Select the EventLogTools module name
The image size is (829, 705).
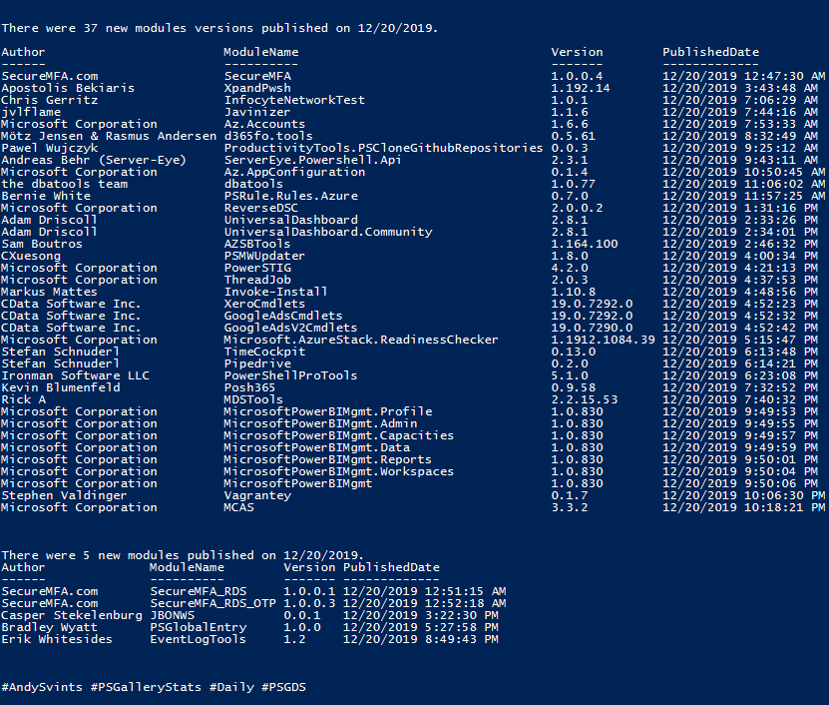[199, 639]
